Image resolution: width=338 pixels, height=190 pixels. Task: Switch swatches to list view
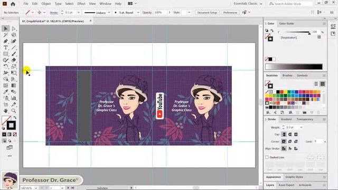316,84
